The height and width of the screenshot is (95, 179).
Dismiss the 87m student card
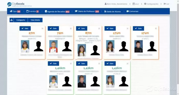pos(99,28)
